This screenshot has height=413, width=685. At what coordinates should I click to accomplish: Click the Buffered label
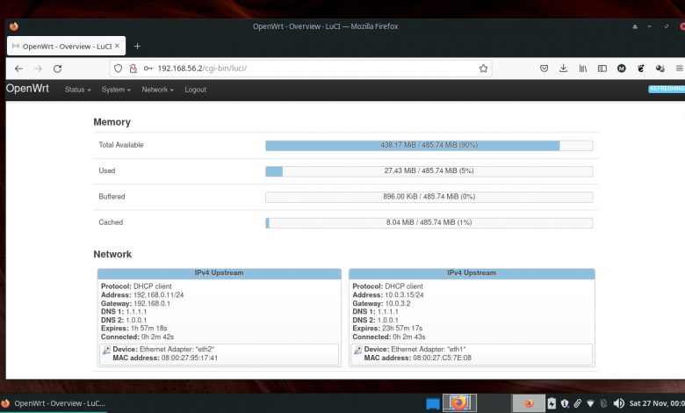tap(112, 197)
